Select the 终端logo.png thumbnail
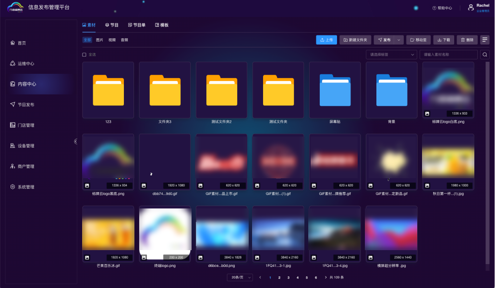Screen dimensions: 495x288 [165, 234]
